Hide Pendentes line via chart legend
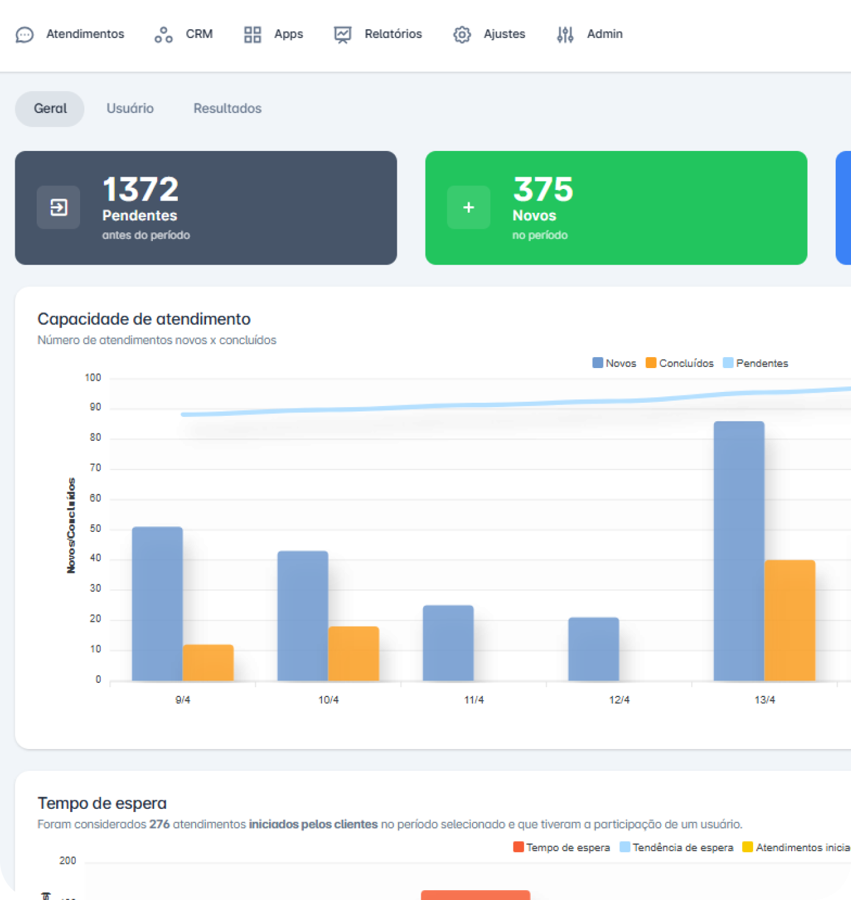This screenshot has width=851, height=900. point(756,363)
